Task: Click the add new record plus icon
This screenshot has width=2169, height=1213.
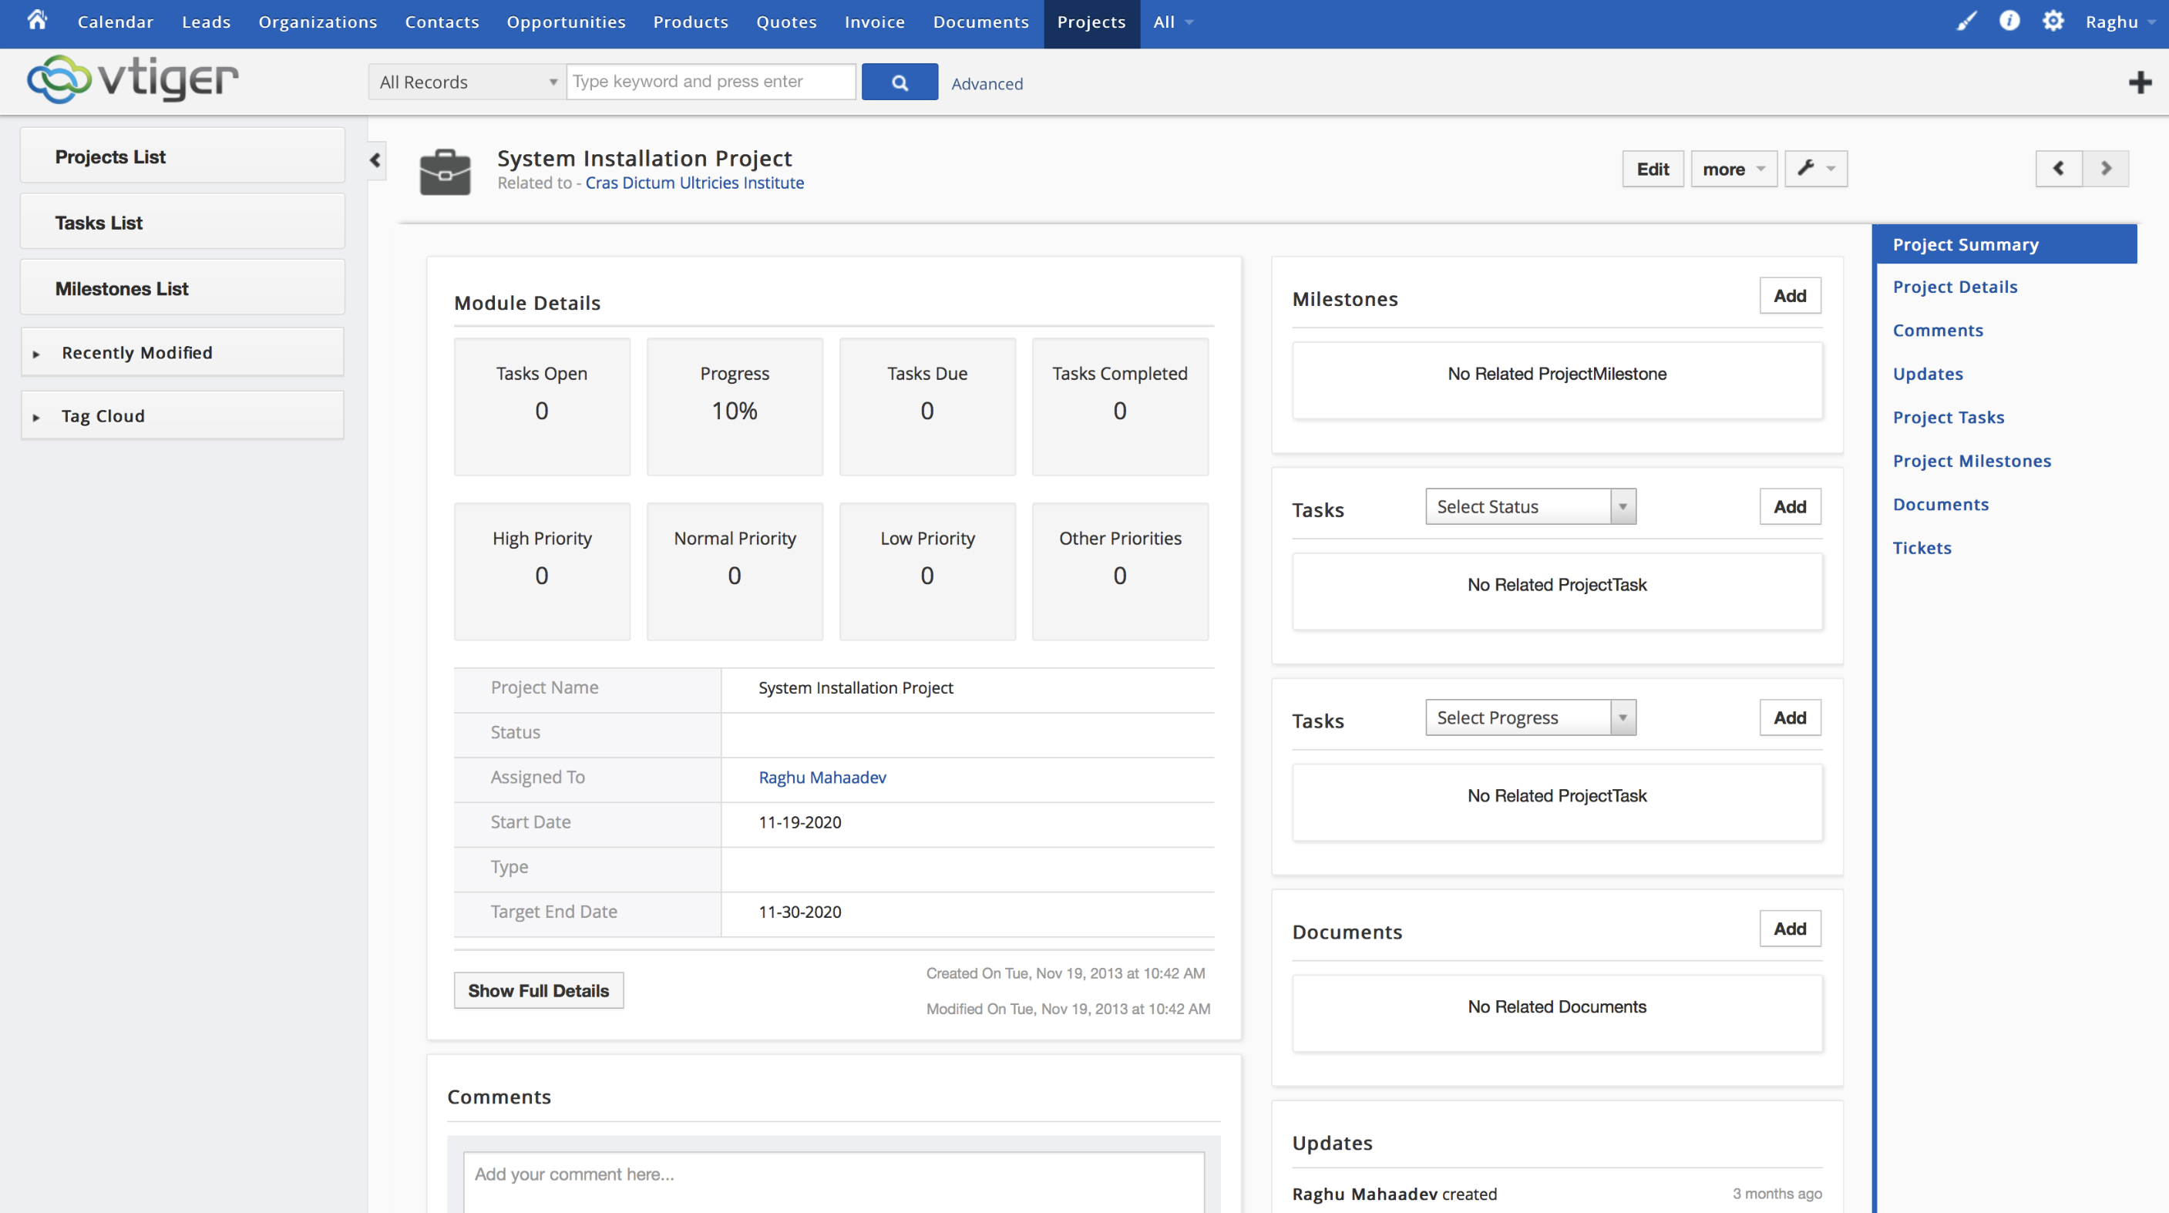Action: click(x=2140, y=82)
